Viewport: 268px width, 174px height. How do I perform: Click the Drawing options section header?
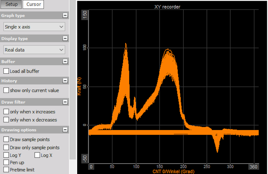[34, 130]
